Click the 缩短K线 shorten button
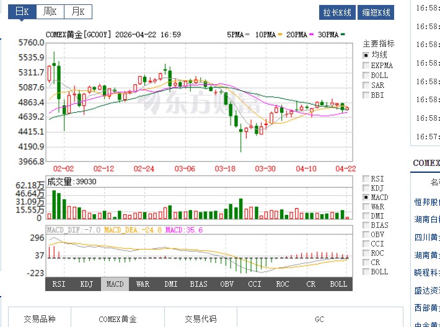This screenshot has width=440, height=327. [376, 12]
